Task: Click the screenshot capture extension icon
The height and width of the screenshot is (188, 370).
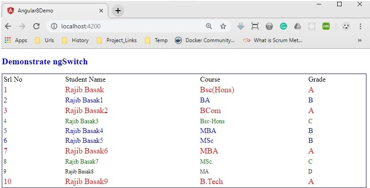Action: point(255,26)
